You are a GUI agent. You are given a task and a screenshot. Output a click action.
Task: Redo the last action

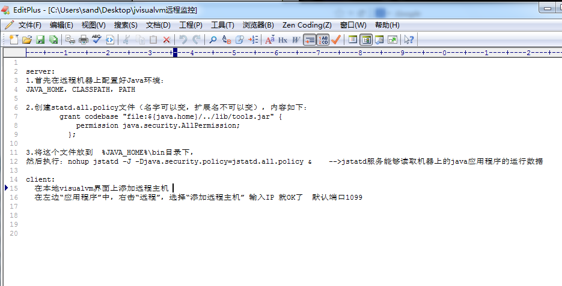pyautogui.click(x=197, y=40)
